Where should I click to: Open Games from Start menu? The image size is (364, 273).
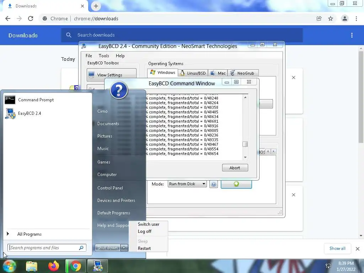point(103,162)
